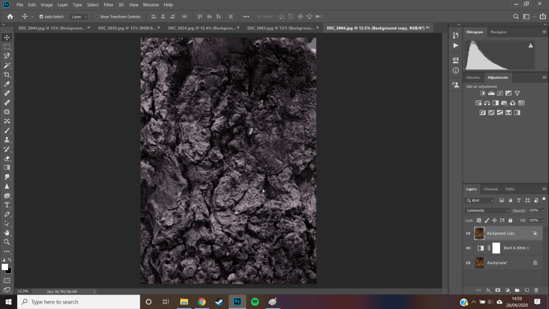Delete layer using the trash icon
549x309 pixels.
(536, 290)
